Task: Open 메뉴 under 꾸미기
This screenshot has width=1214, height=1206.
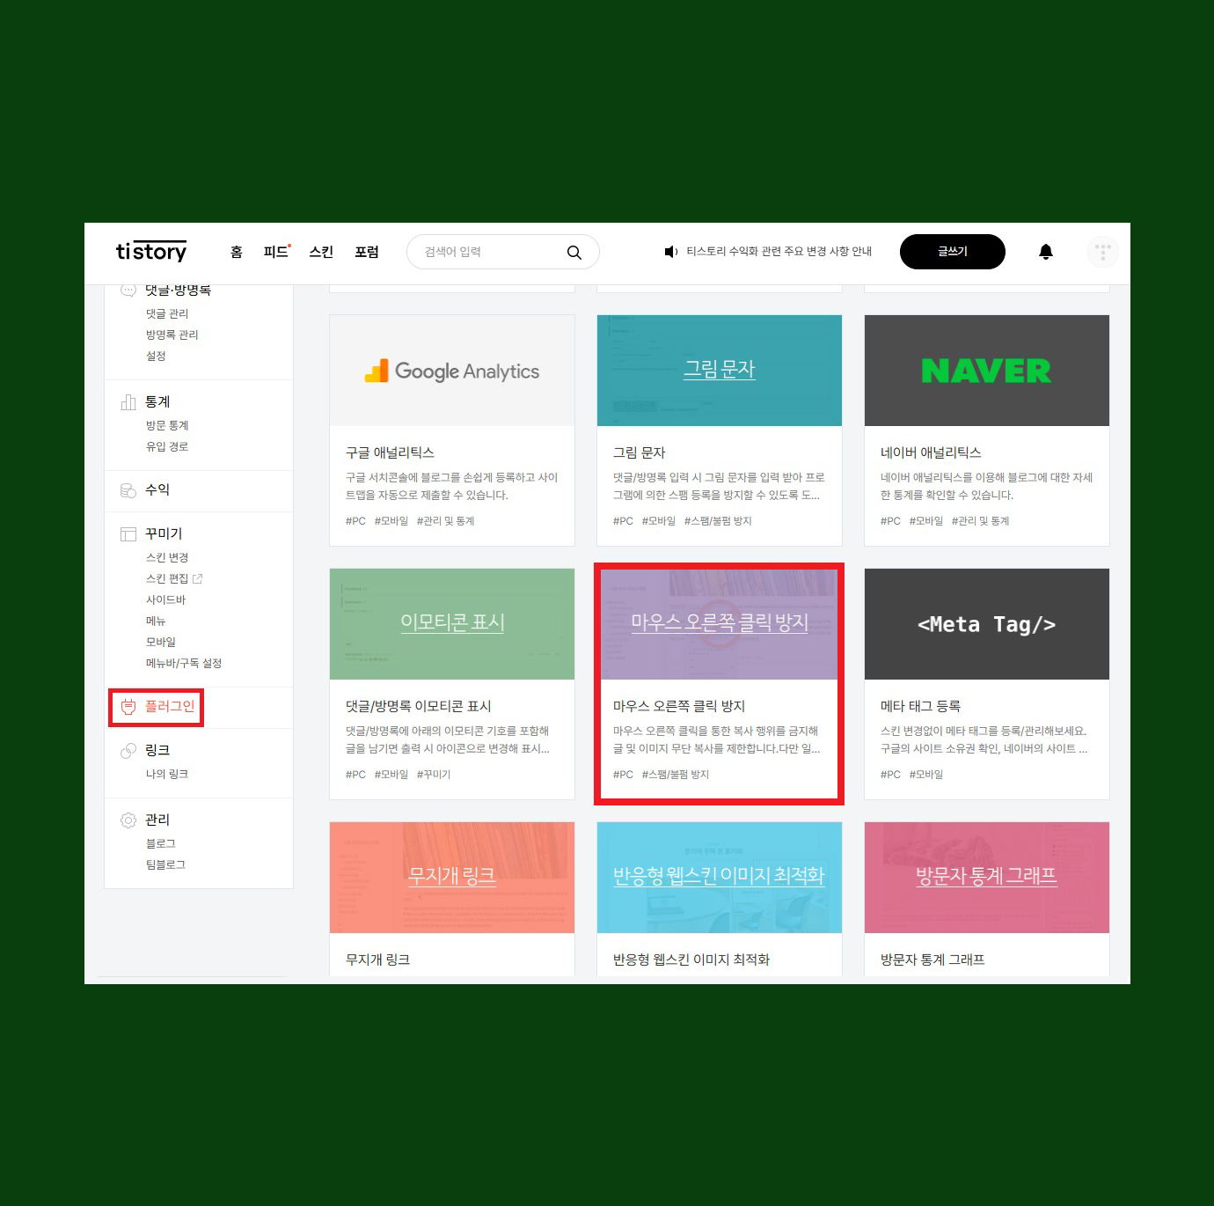Action: click(x=156, y=621)
